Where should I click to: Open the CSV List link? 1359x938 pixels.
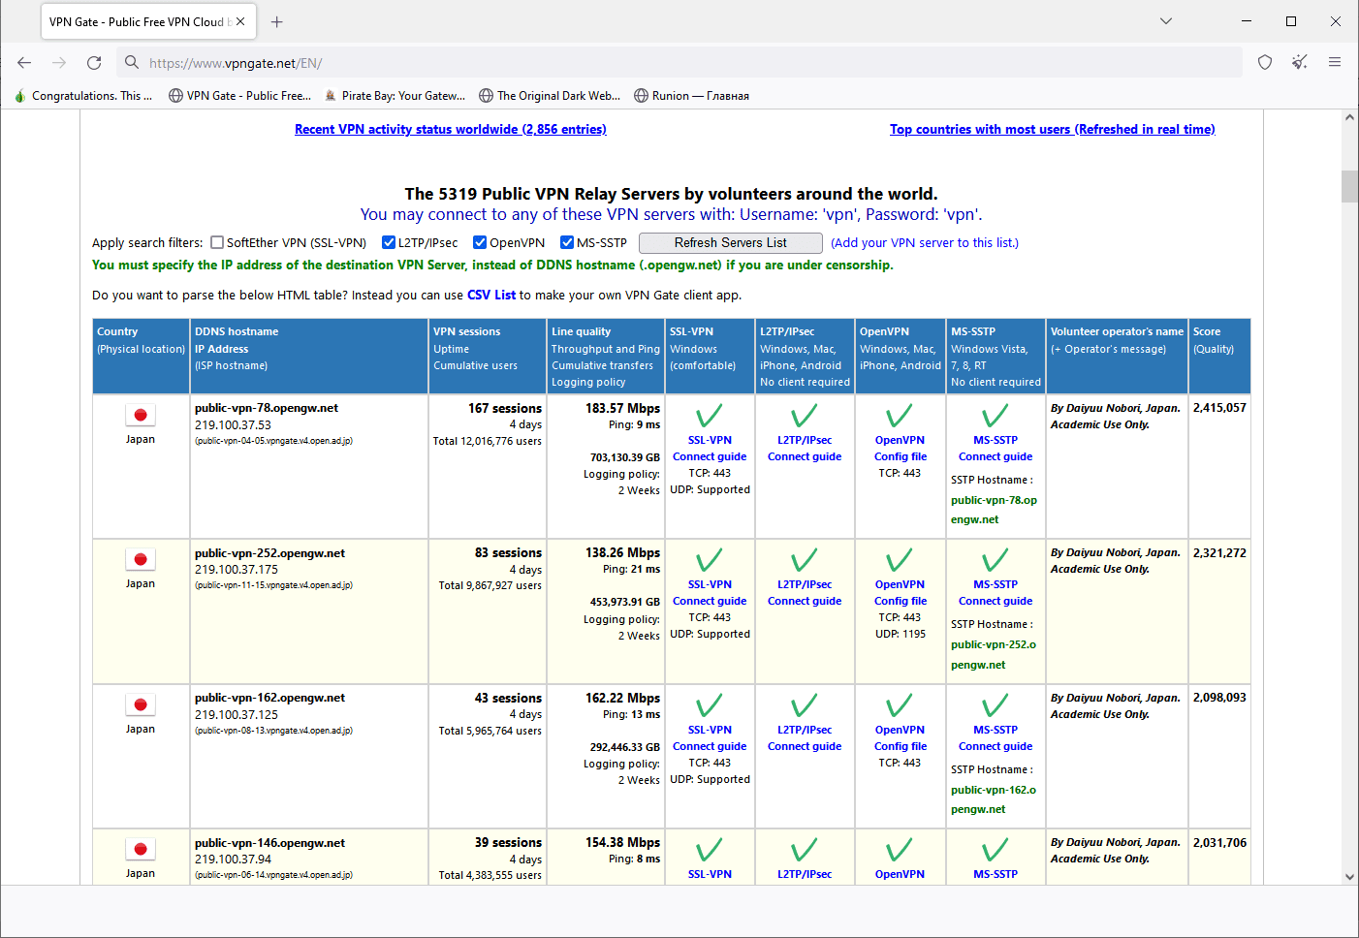[491, 296]
